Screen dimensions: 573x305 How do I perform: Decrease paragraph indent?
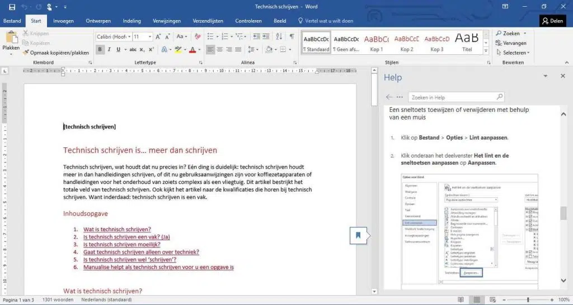tap(256, 36)
